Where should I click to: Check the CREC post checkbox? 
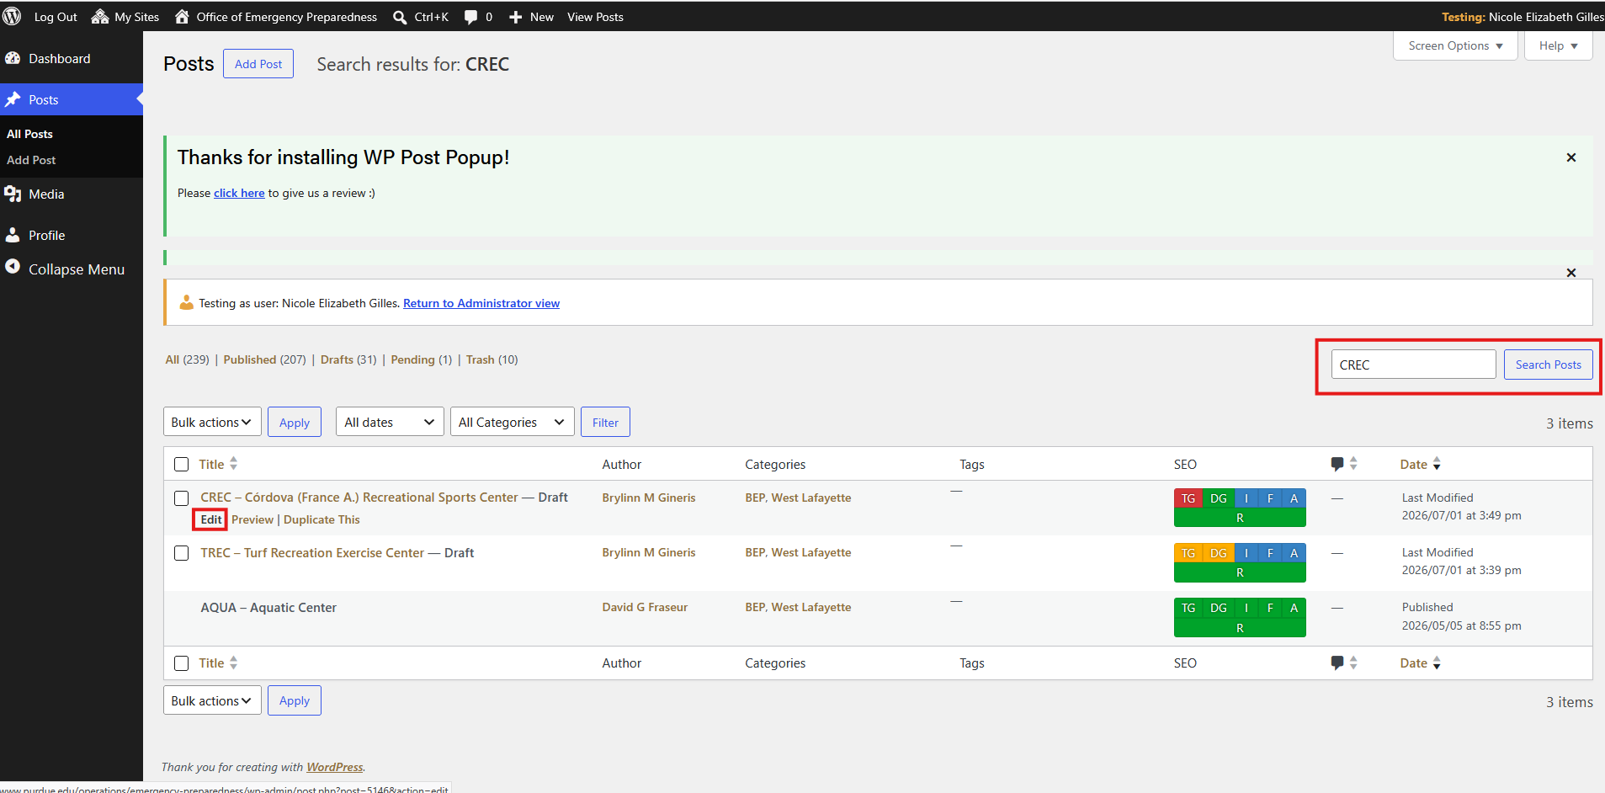pyautogui.click(x=181, y=498)
